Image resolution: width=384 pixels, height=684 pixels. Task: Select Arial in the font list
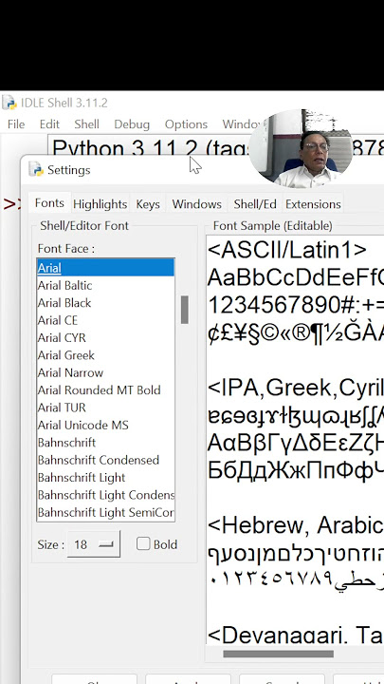point(106,268)
